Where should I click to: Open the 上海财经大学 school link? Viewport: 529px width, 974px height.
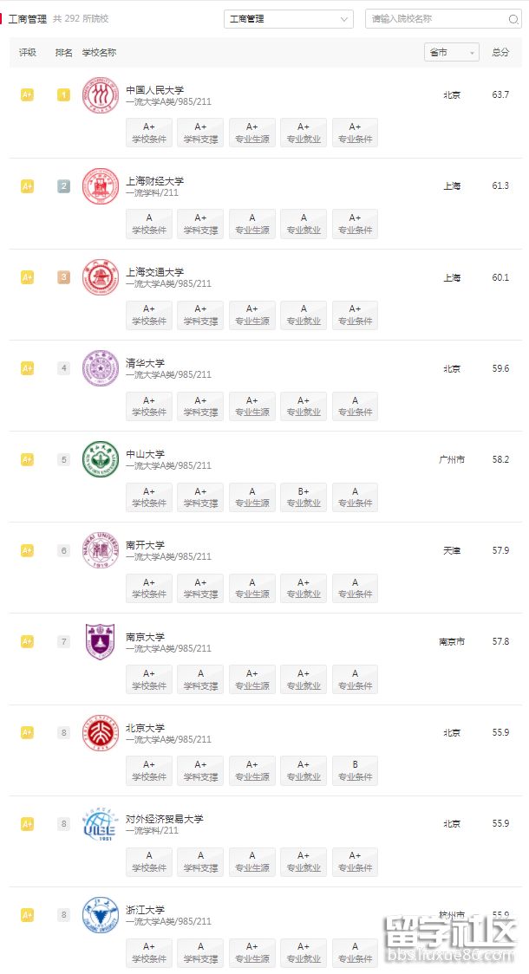click(155, 181)
